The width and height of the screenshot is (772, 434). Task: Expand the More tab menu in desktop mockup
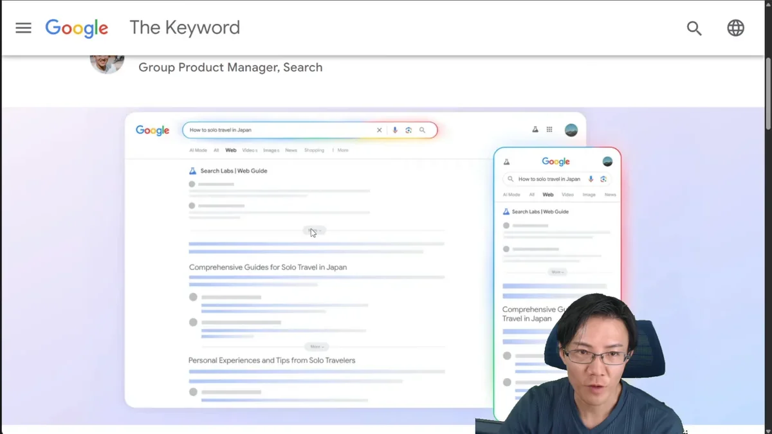pos(341,150)
